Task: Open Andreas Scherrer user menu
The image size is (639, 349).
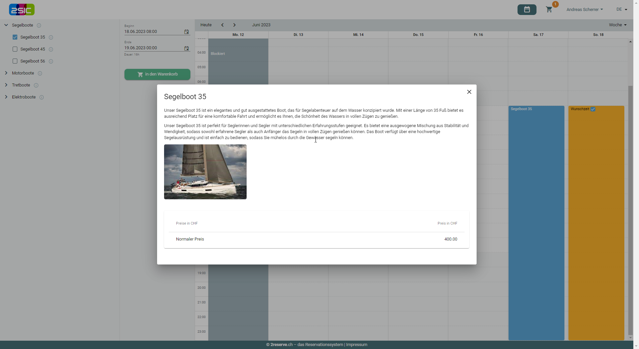Action: [584, 10]
